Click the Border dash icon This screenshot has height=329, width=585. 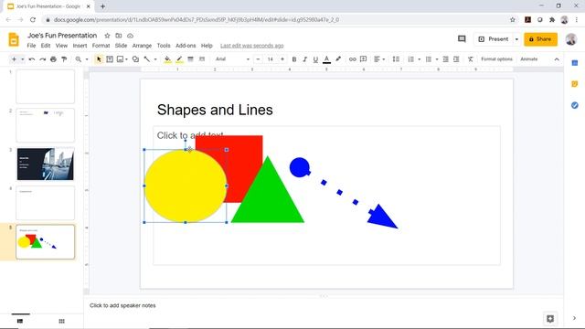(202, 59)
